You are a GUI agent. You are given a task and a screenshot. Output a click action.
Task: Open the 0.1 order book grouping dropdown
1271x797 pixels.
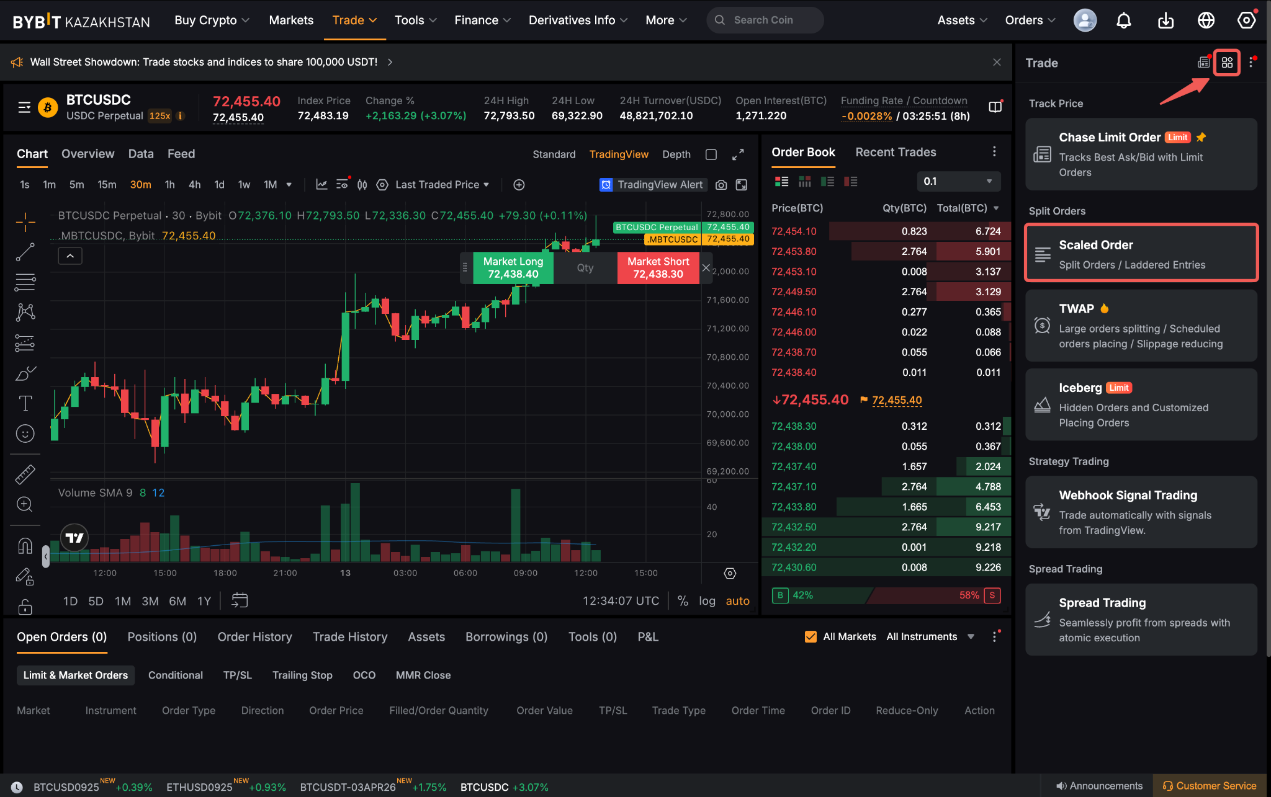[x=958, y=181]
